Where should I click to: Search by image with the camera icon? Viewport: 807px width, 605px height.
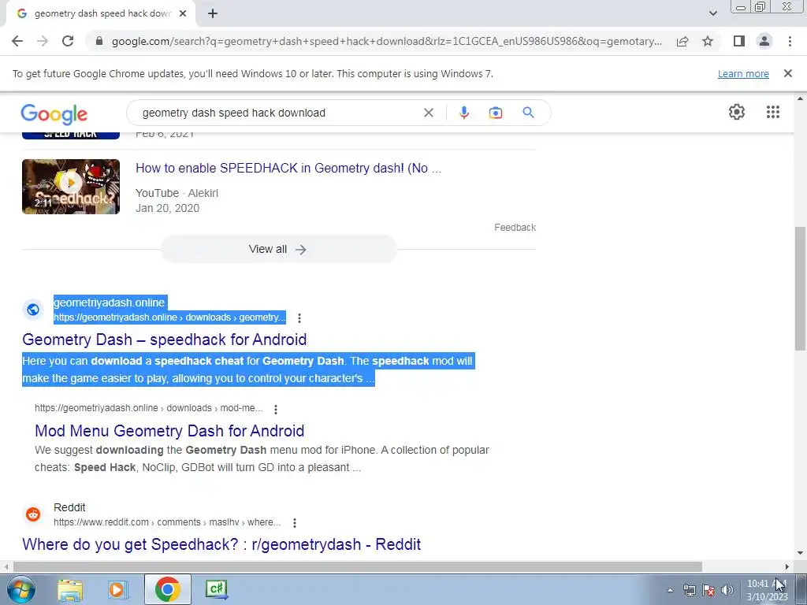click(x=495, y=113)
